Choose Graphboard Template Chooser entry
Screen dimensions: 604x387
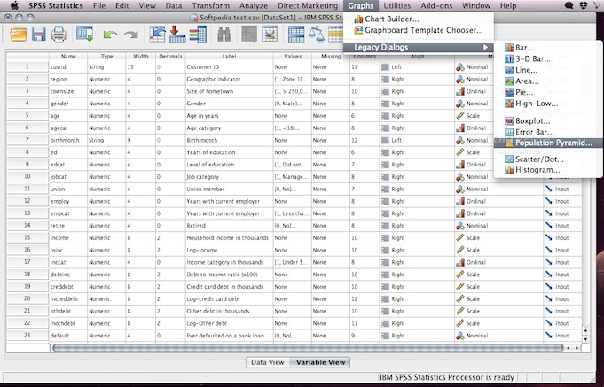pos(419,30)
